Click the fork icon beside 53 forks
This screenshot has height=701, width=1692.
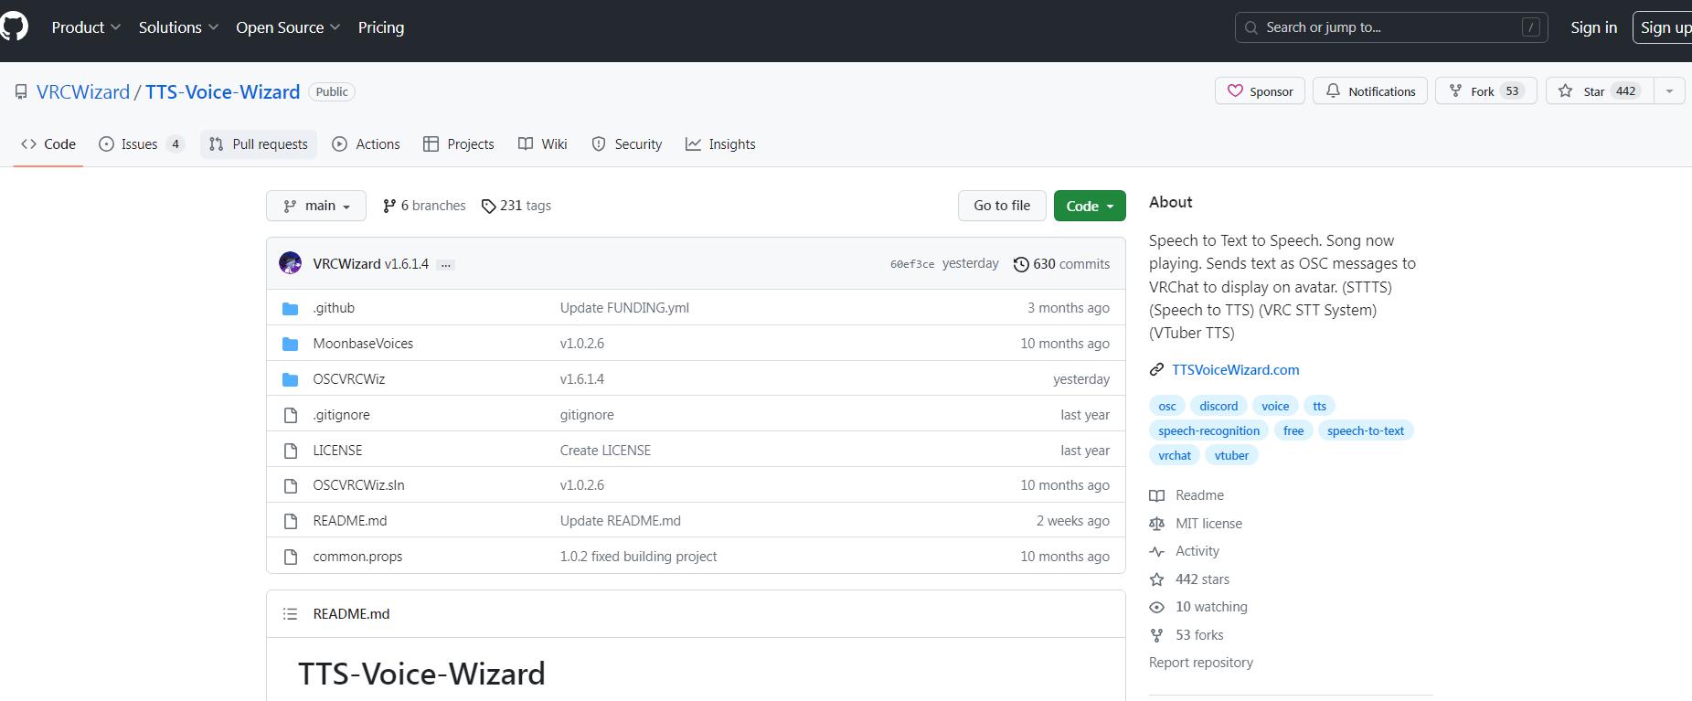[x=1157, y=635]
